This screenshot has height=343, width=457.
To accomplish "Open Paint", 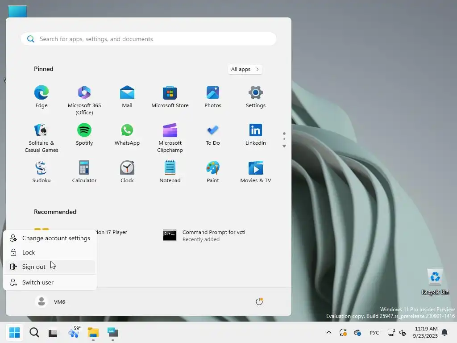I will coord(213,172).
